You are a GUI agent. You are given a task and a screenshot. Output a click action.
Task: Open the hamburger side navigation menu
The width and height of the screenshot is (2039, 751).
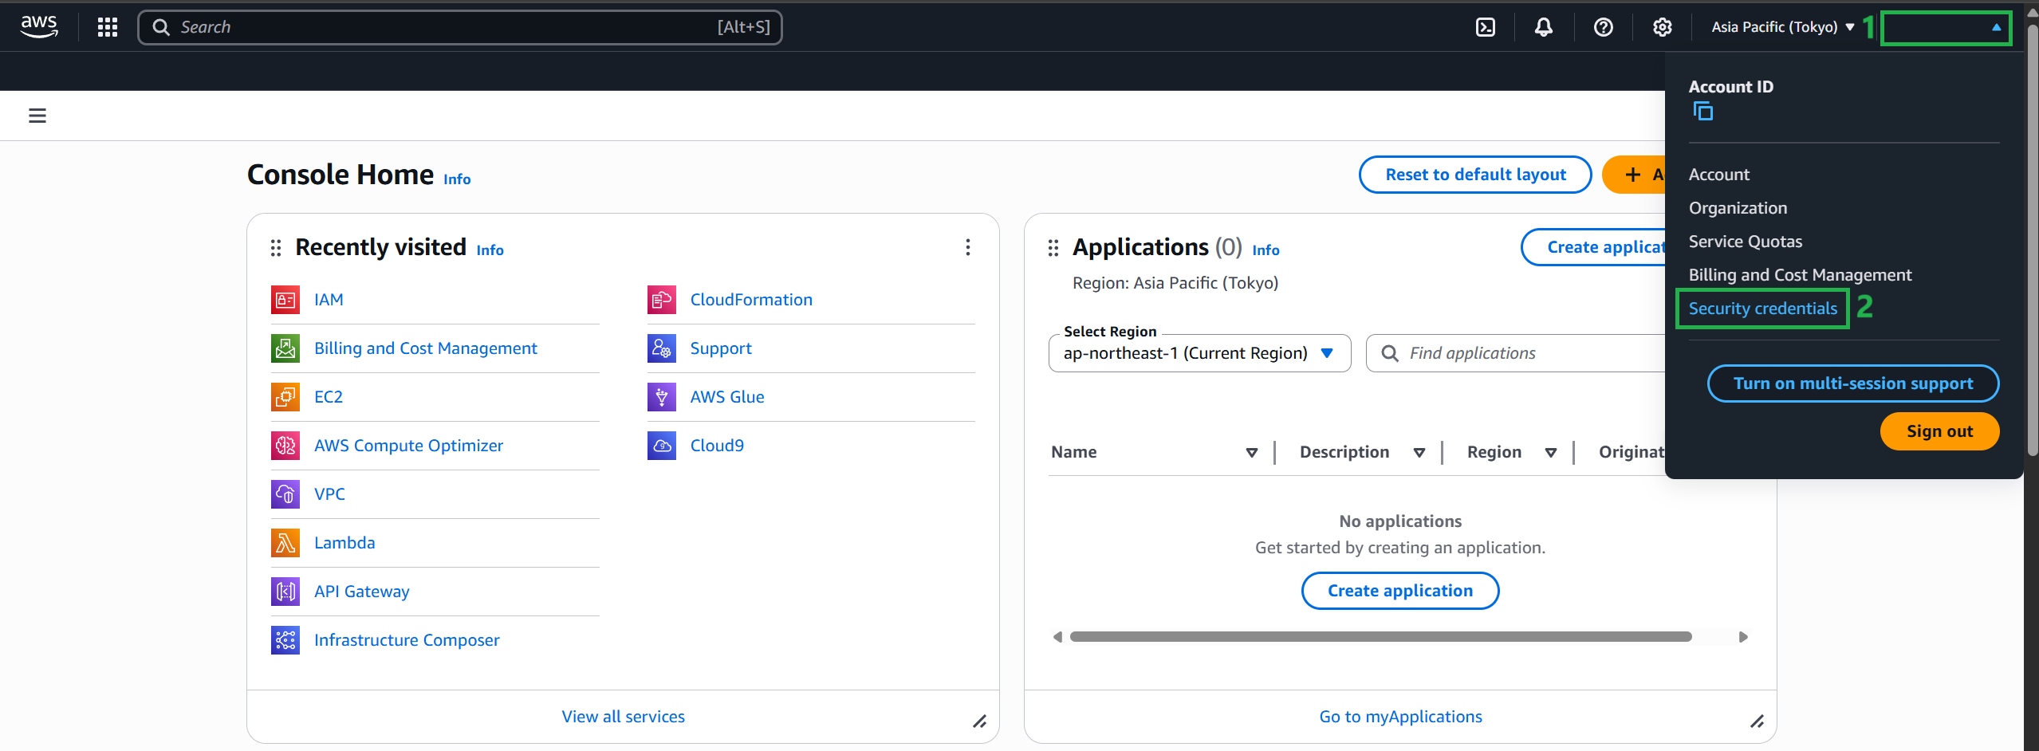(x=37, y=116)
